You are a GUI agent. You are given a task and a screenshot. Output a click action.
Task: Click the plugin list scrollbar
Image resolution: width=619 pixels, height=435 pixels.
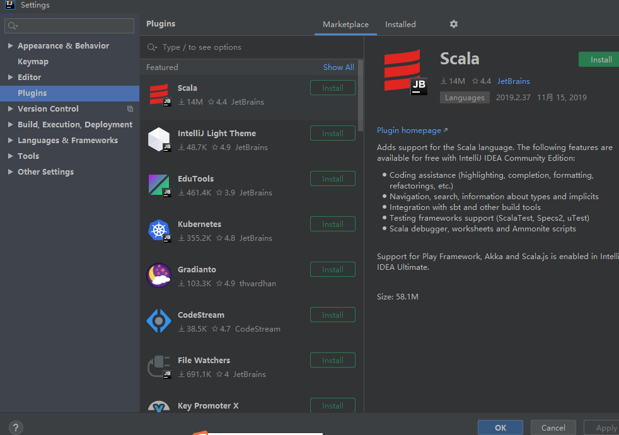pos(360,96)
